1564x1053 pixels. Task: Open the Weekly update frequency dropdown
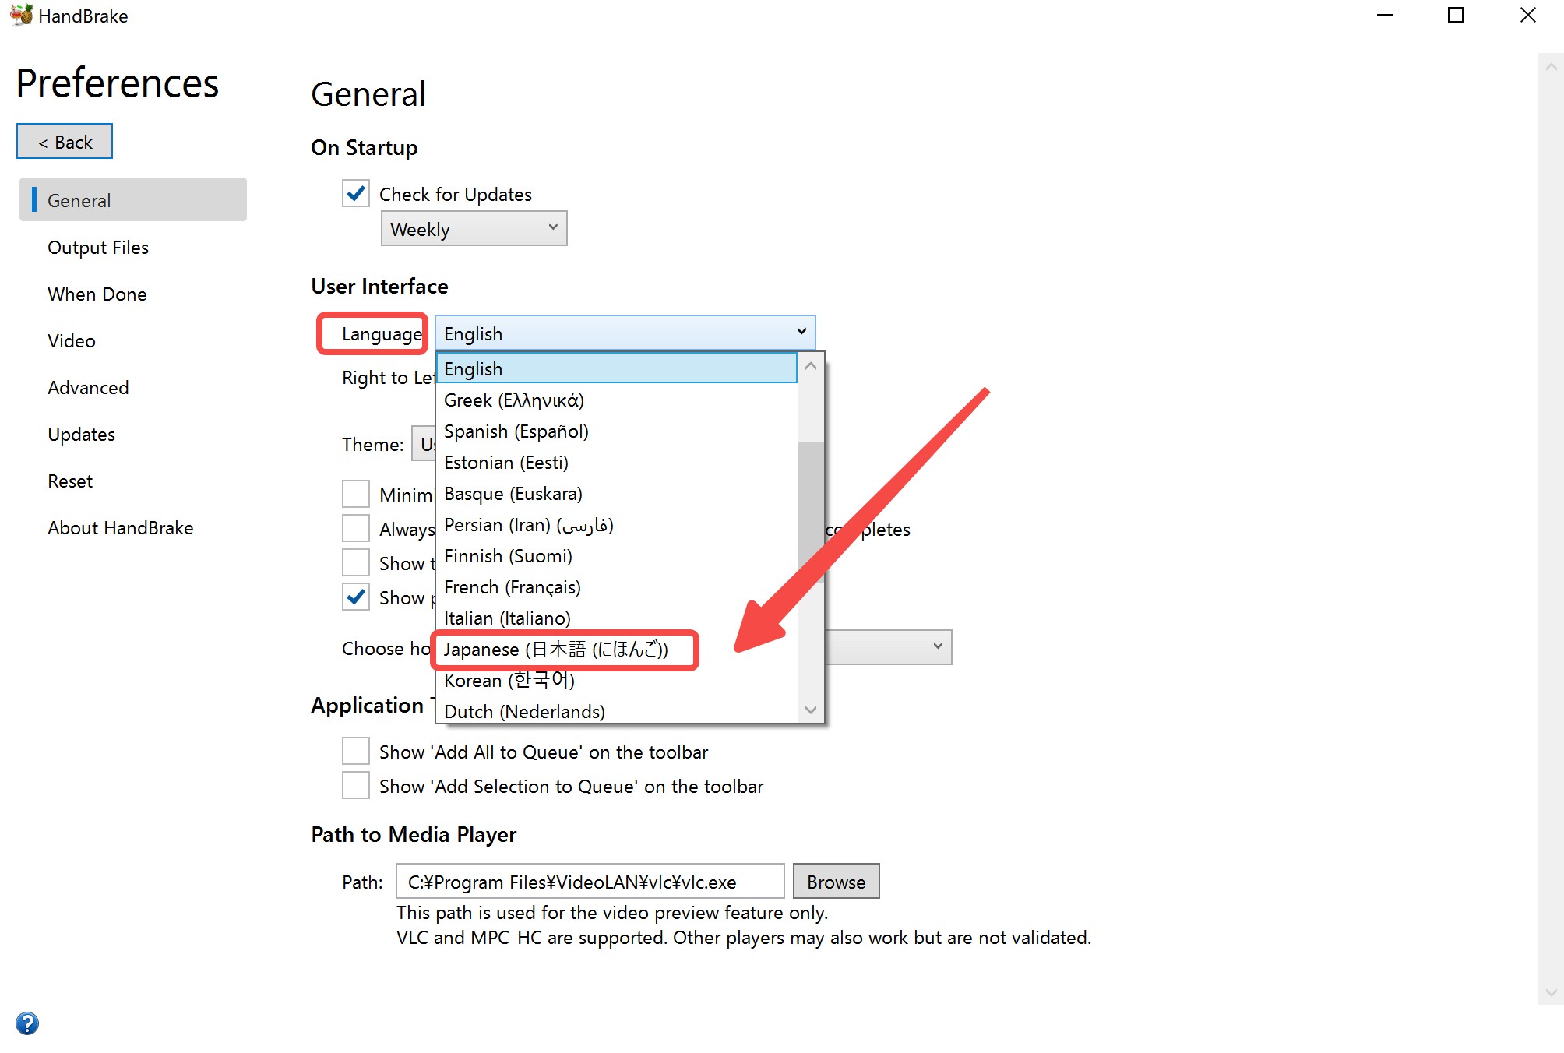click(474, 228)
